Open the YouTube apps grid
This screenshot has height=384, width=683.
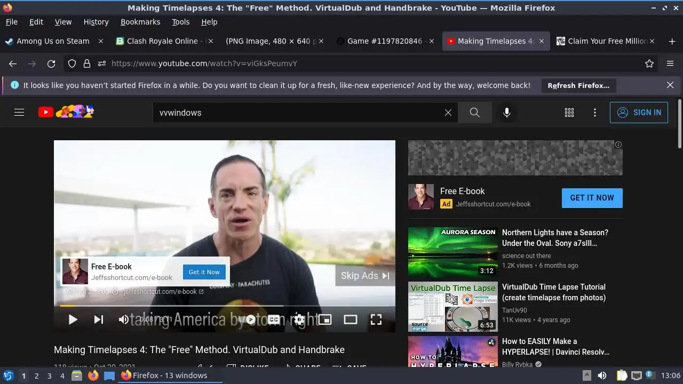pyautogui.click(x=569, y=113)
